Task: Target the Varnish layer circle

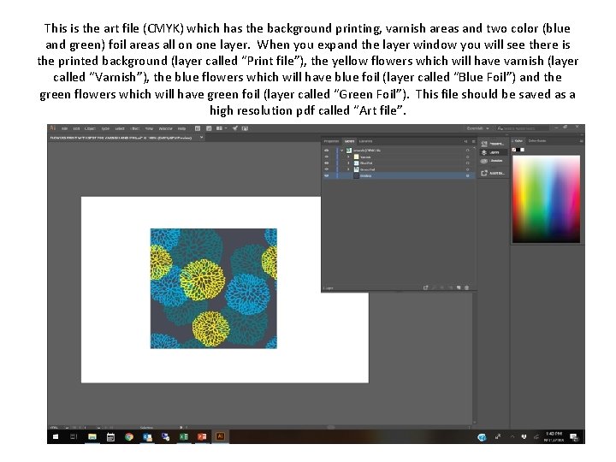Action: [467, 157]
